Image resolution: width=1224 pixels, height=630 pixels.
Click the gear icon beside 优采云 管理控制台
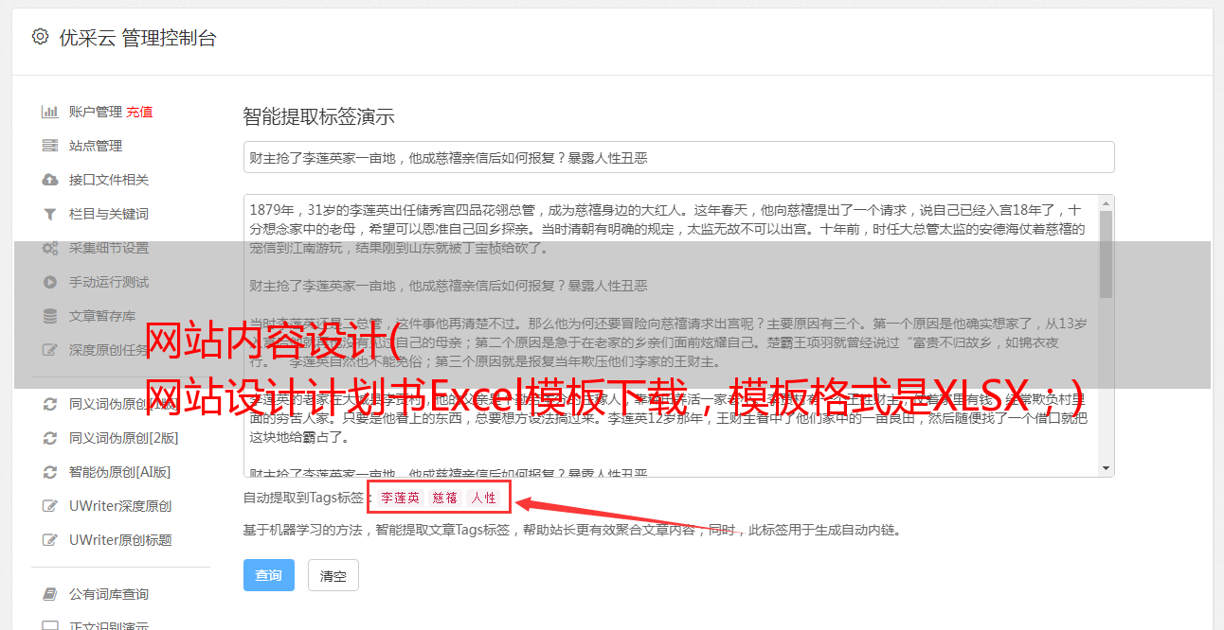(x=40, y=37)
